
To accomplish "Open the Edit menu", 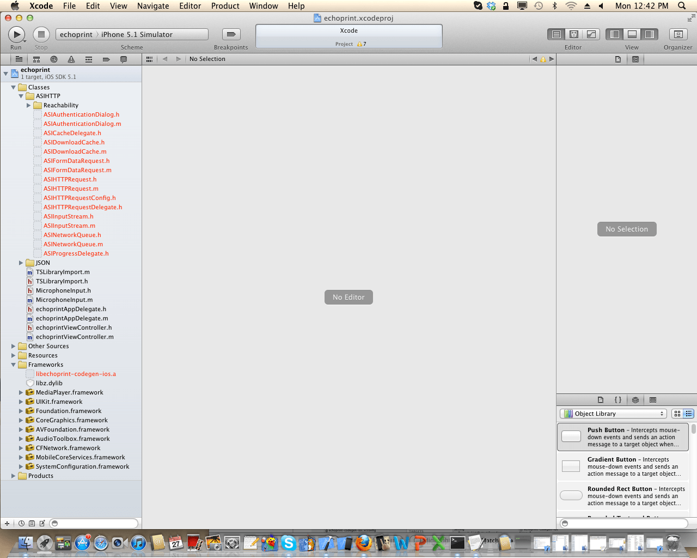I will (x=93, y=6).
